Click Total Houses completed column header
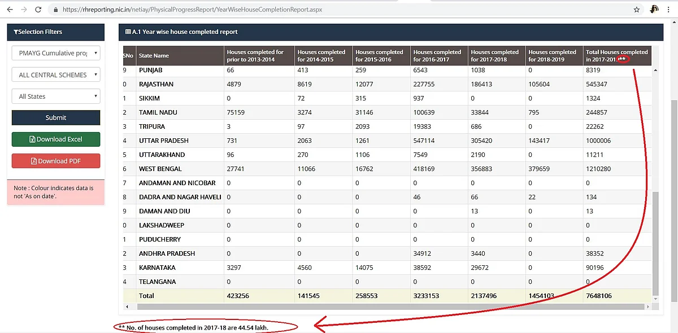The width and height of the screenshot is (678, 333). [618, 55]
